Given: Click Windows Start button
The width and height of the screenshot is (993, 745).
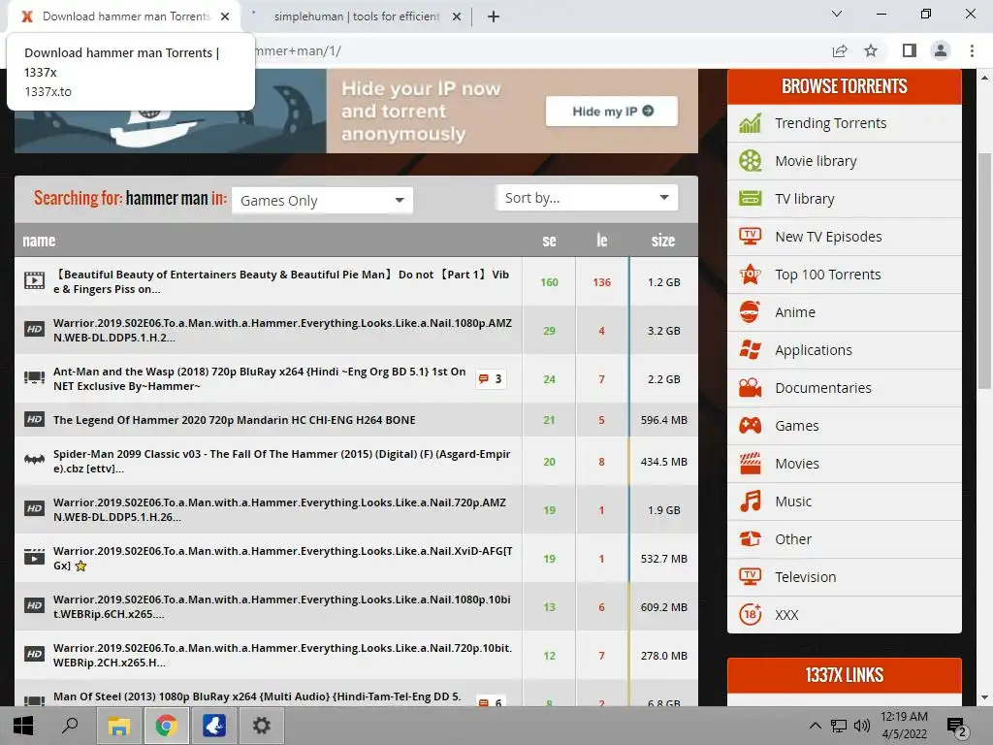Looking at the screenshot, I should click(23, 726).
